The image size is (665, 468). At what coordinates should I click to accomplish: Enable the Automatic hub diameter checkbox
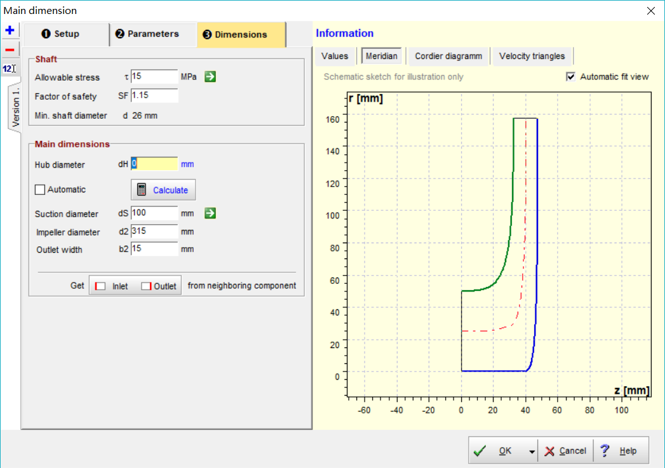pyautogui.click(x=40, y=190)
